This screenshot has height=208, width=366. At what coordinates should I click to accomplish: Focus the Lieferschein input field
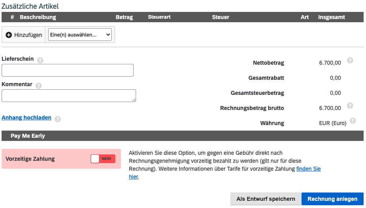tap(68, 70)
